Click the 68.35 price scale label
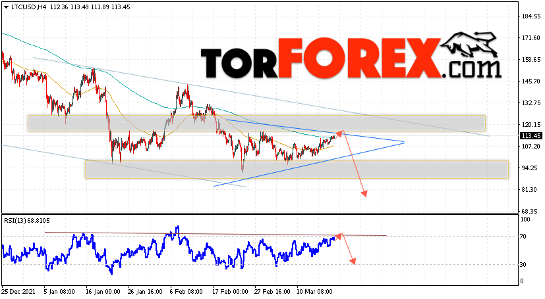This screenshot has height=299, width=545. (532, 211)
